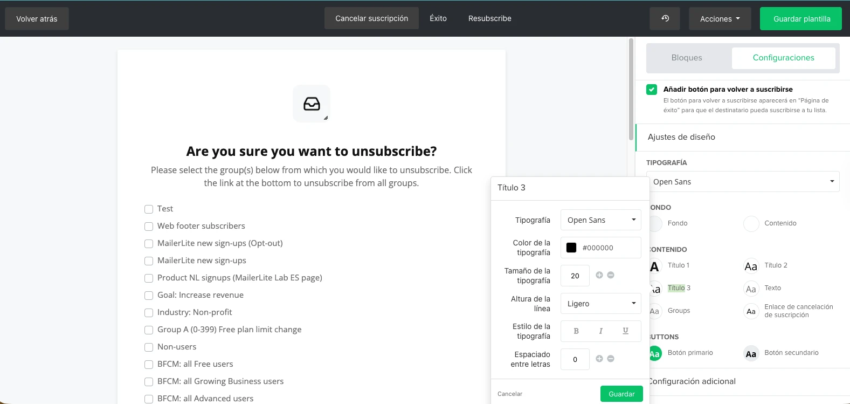
Task: Open the Acciones dropdown menu
Action: (x=720, y=19)
